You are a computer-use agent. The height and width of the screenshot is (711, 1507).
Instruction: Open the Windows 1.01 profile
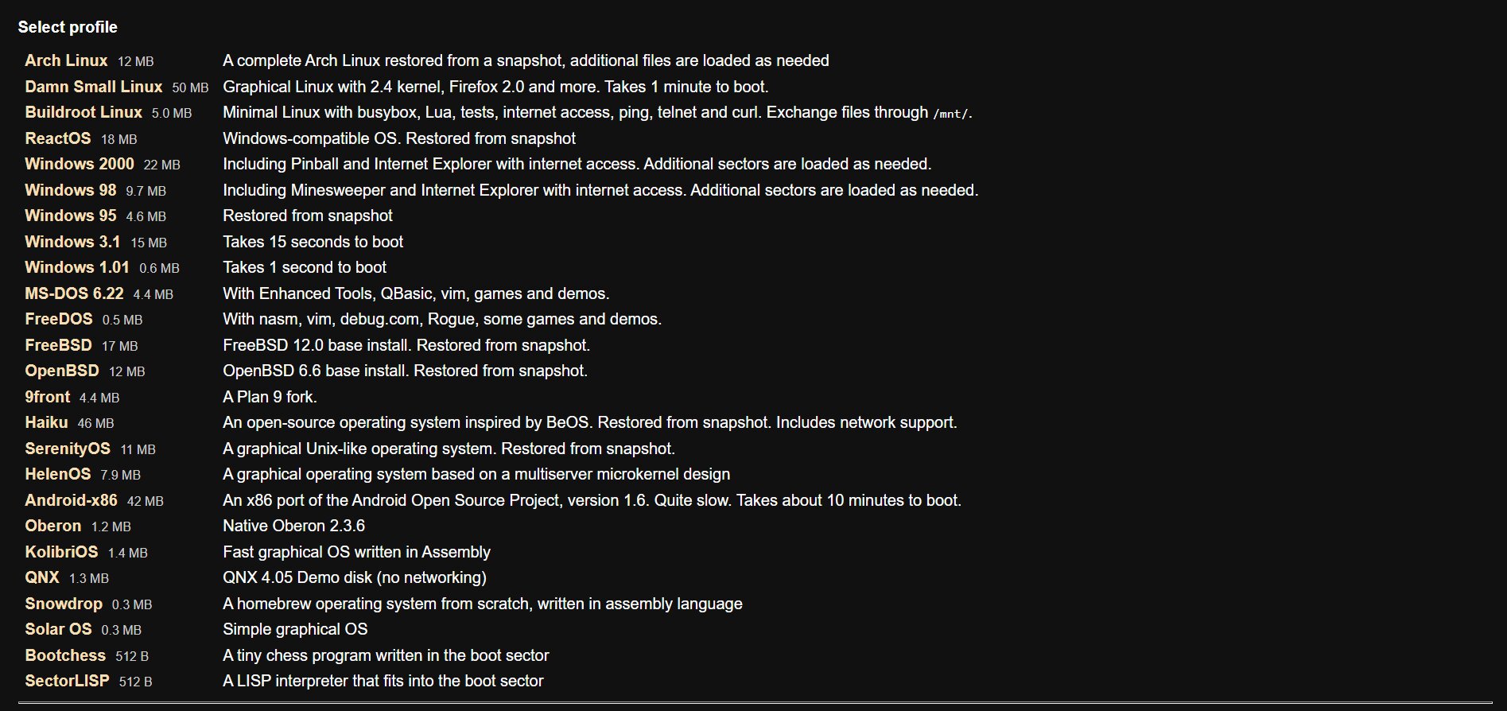[x=77, y=267]
